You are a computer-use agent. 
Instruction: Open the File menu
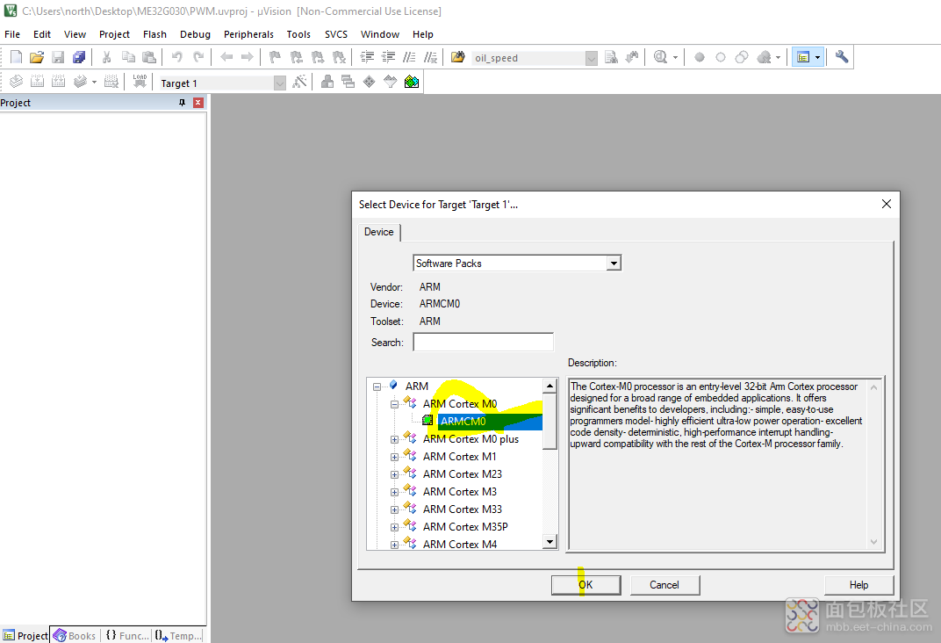click(12, 34)
